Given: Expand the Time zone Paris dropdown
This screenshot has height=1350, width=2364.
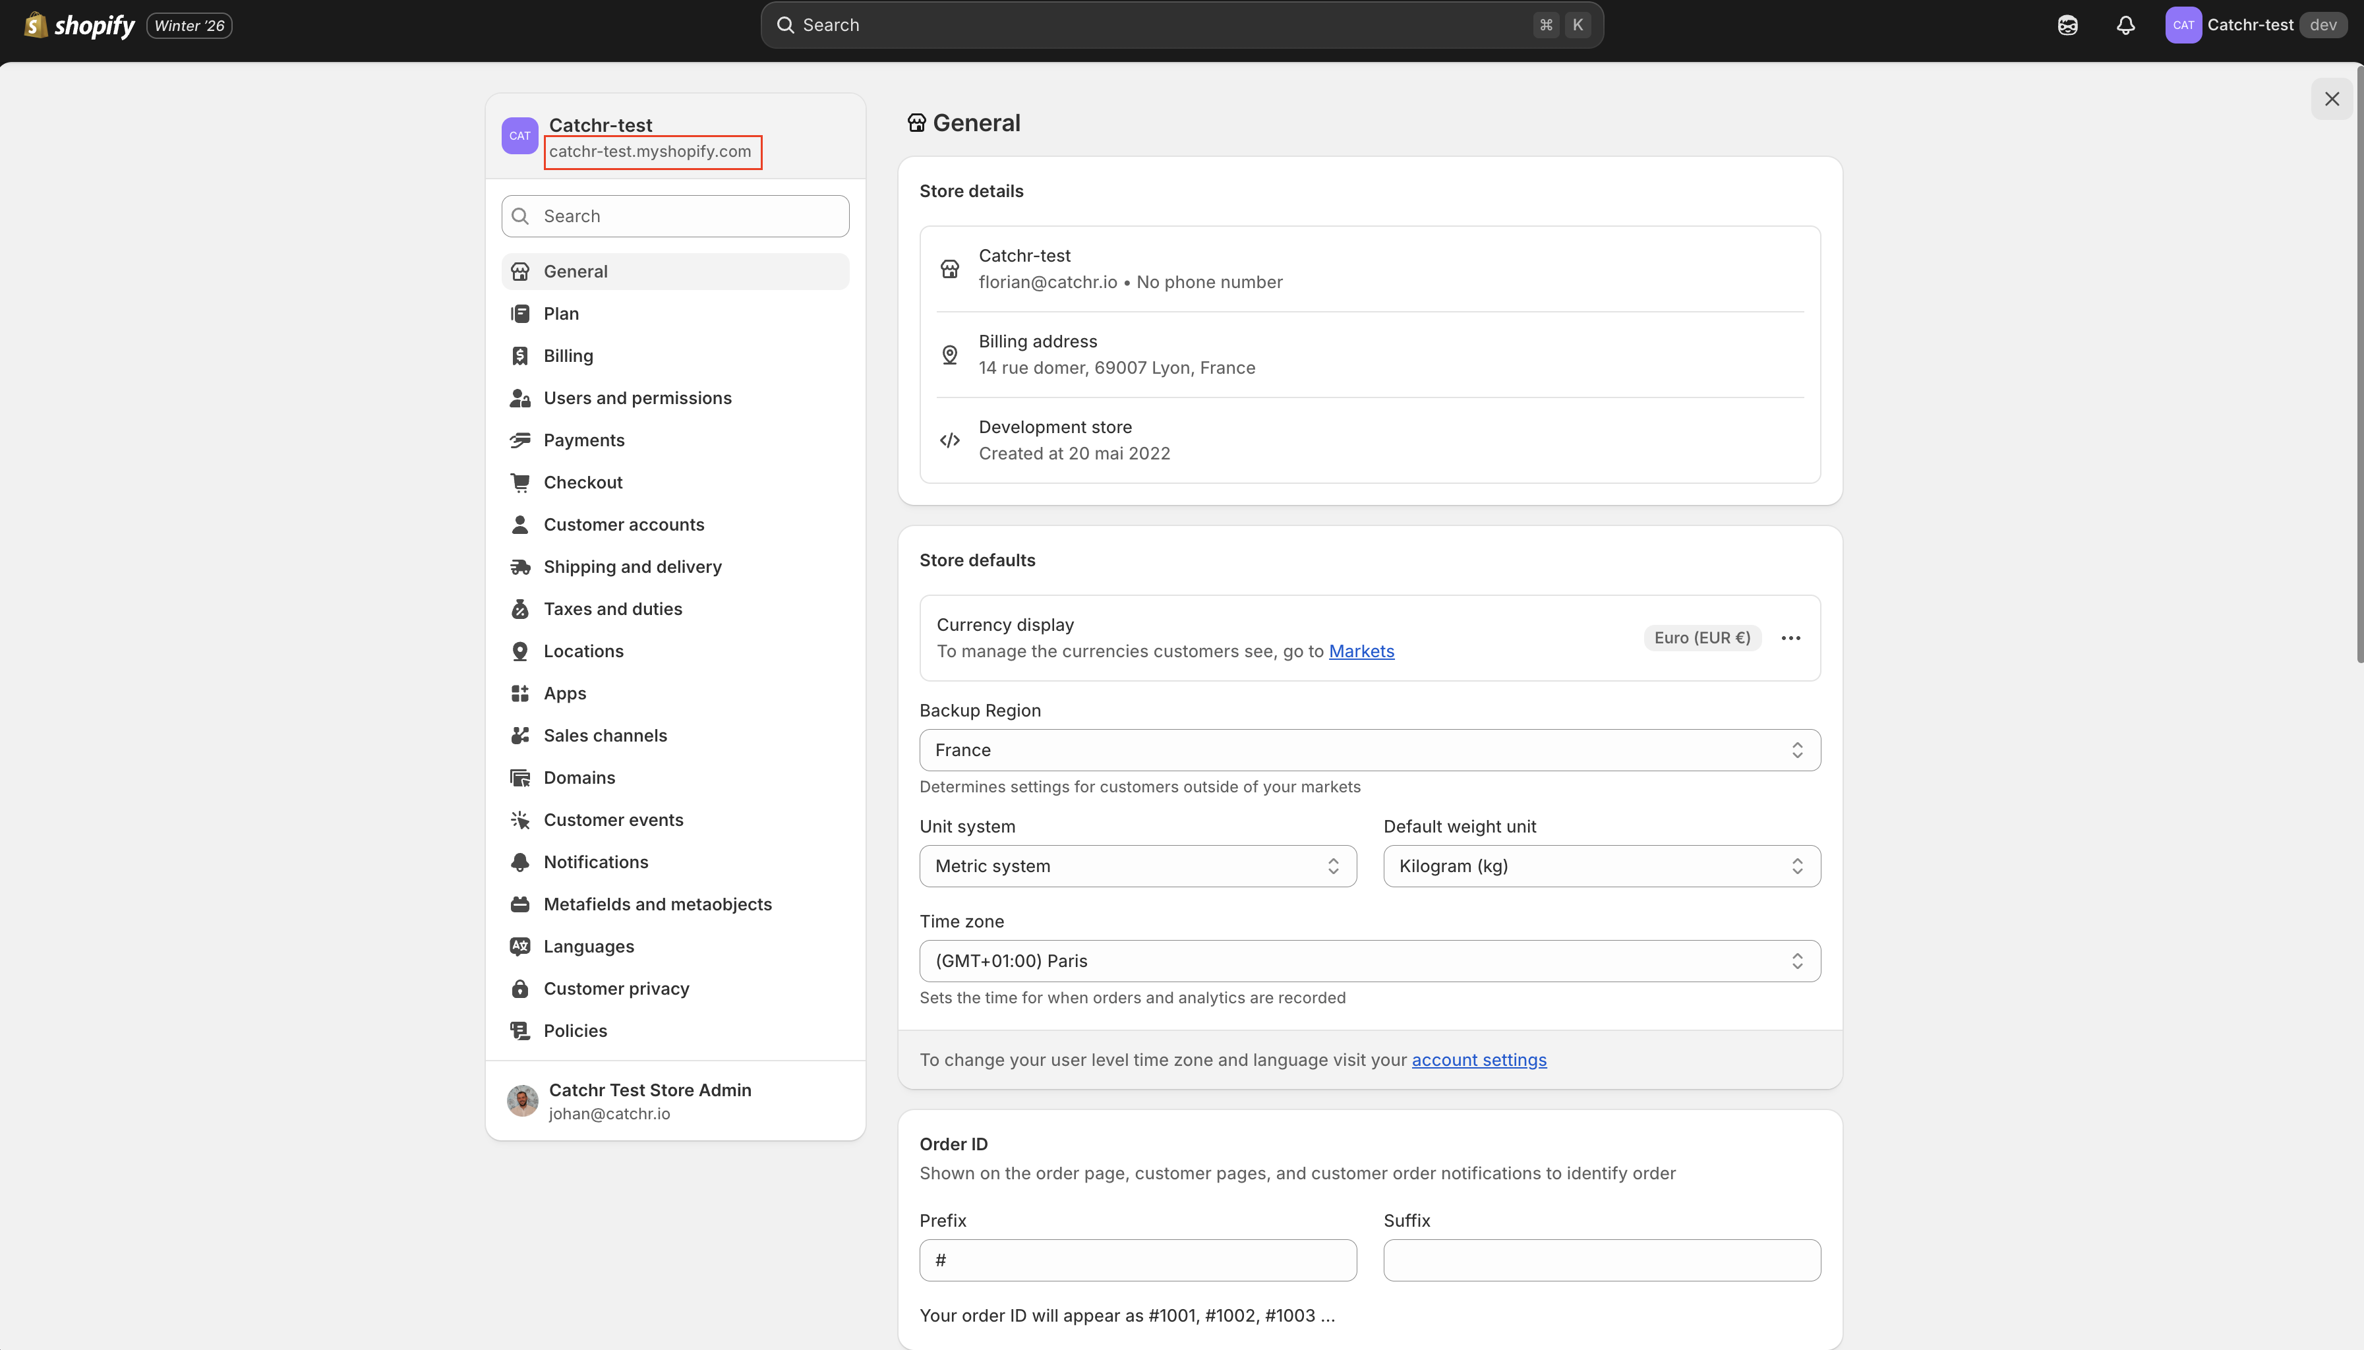Looking at the screenshot, I should point(1369,962).
